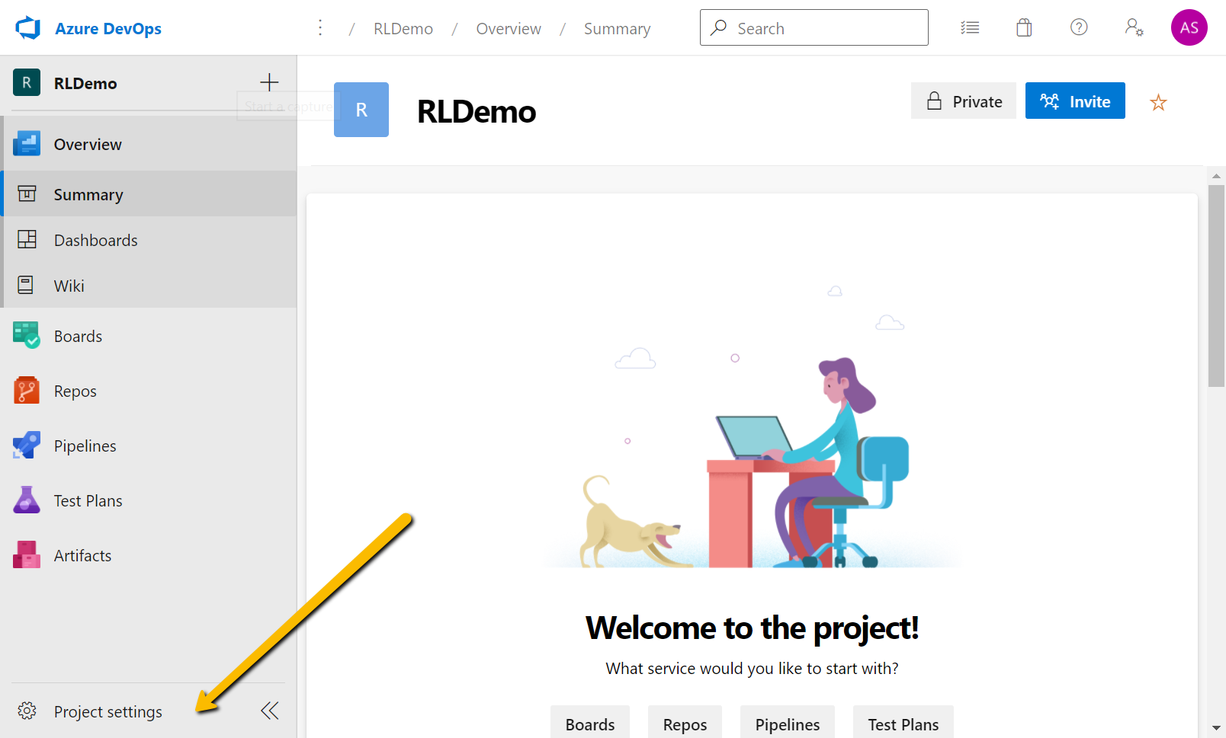The image size is (1226, 738).
Task: Click the Test Plans flask icon
Action: (27, 500)
